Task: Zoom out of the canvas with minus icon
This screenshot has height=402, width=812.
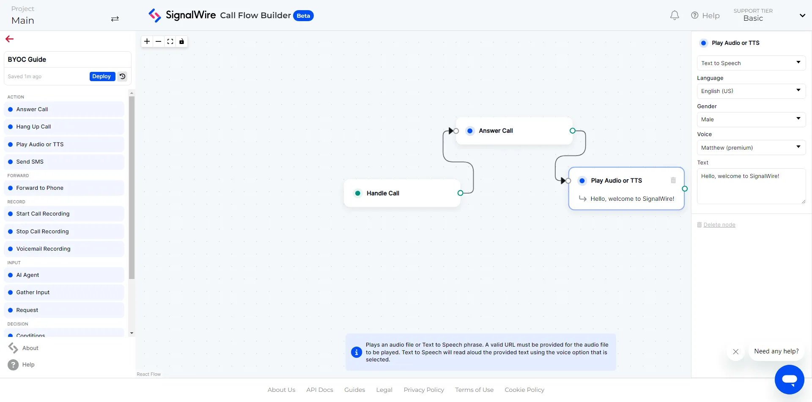Action: tap(159, 41)
